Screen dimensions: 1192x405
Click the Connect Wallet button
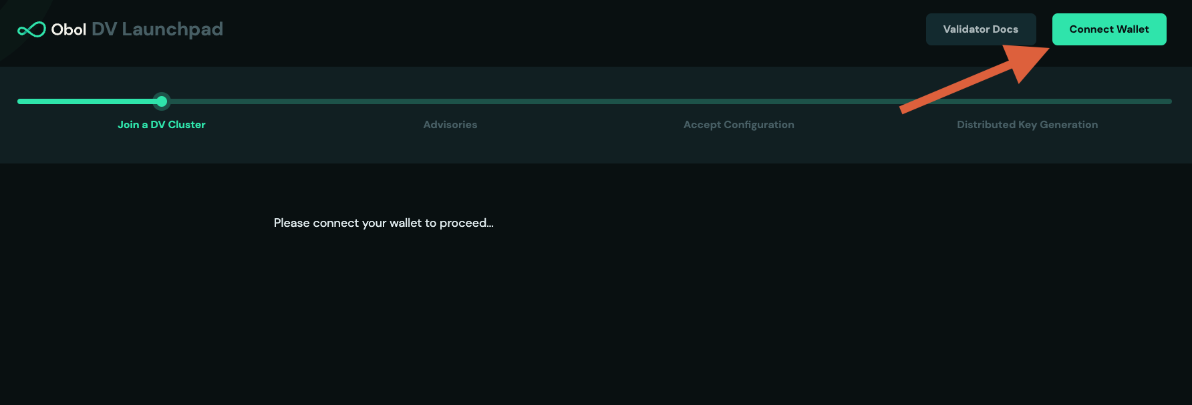pyautogui.click(x=1109, y=29)
